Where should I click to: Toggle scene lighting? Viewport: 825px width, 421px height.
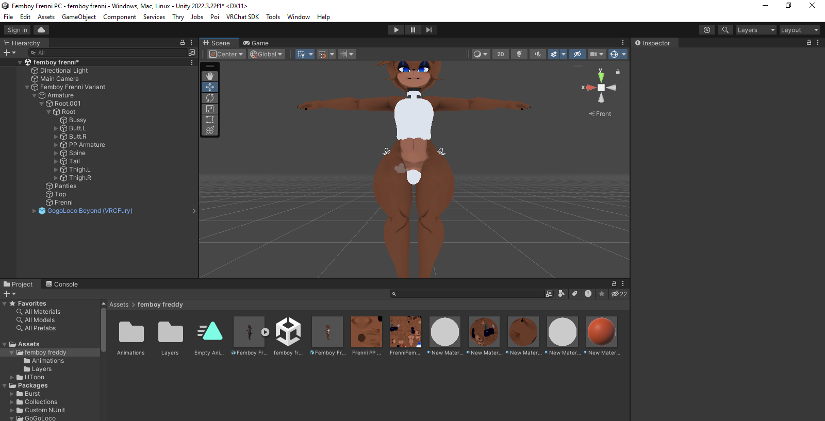tap(519, 54)
